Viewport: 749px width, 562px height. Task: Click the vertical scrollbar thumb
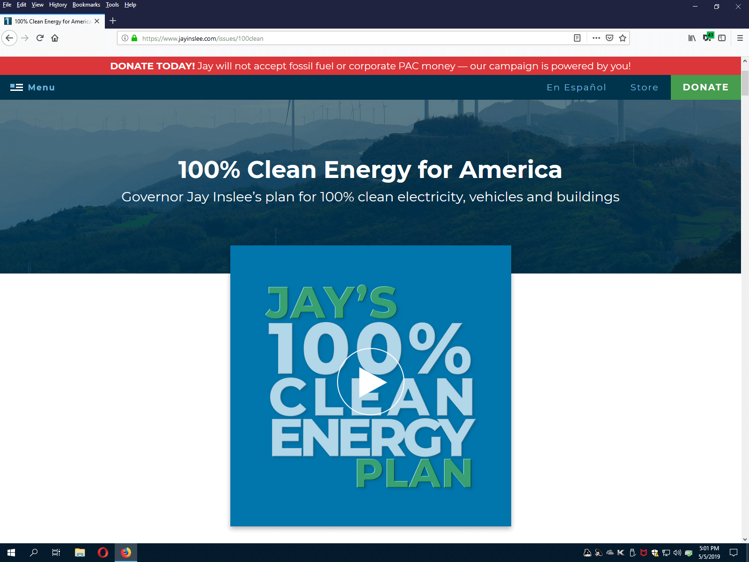[x=745, y=83]
